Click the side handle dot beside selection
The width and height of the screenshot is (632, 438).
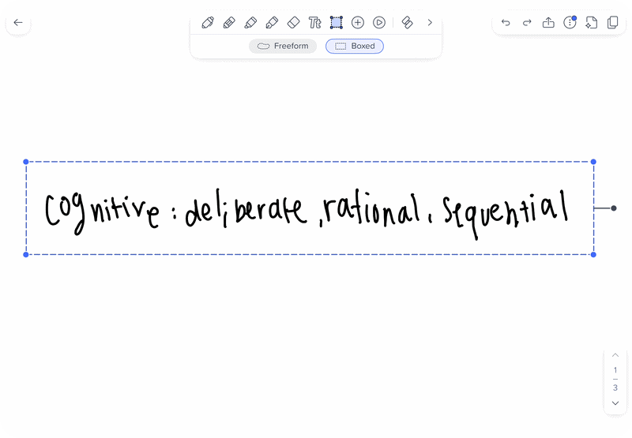click(614, 208)
